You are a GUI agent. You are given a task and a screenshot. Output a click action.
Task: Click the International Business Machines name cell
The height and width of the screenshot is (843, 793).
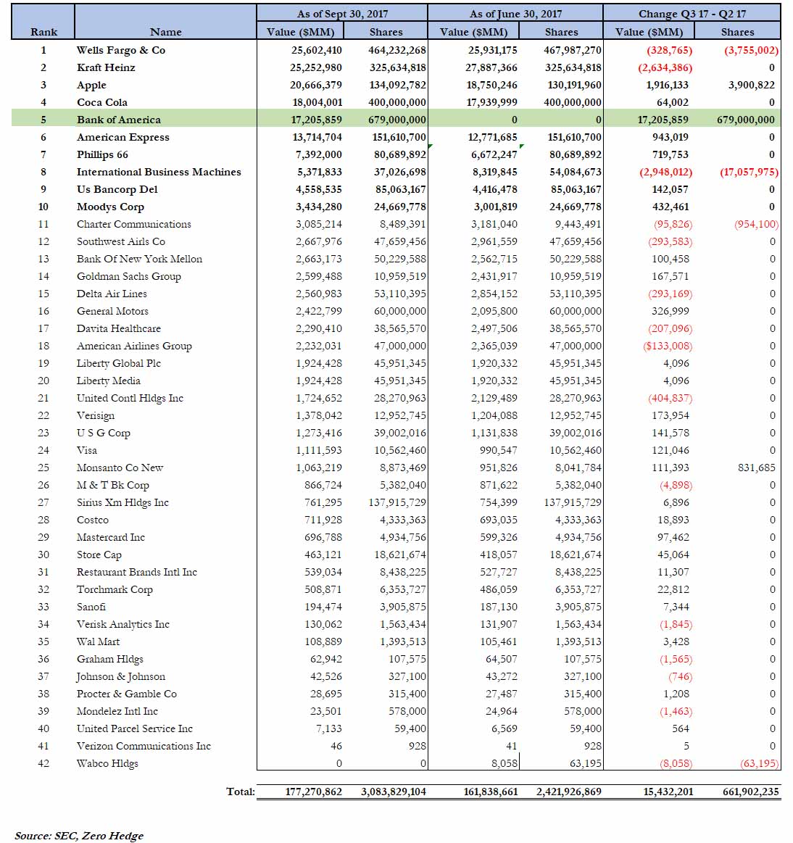(159, 172)
